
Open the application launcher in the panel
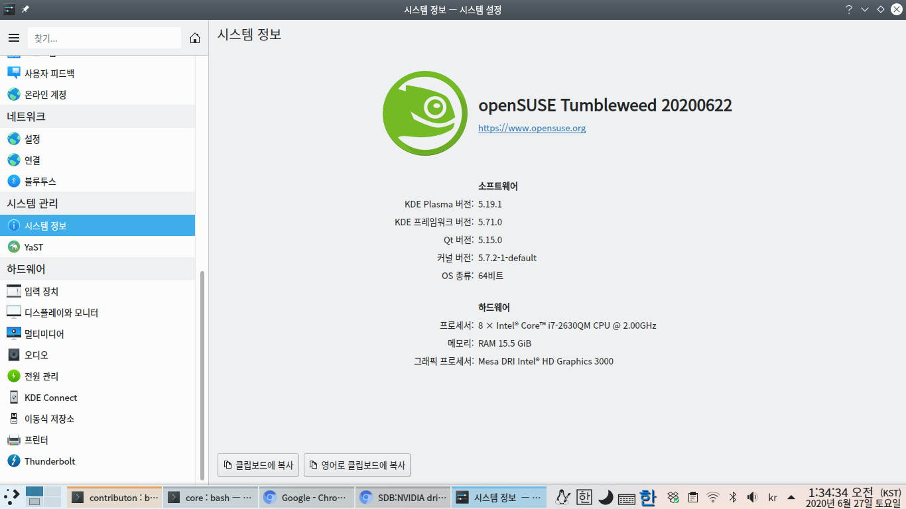click(12, 497)
